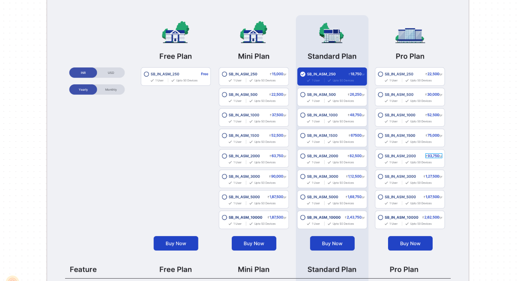Viewport: 517px width, 281px height.
Task: Choose Pro Plan SB_IN_ASM_3000 tier
Action: pos(380,177)
